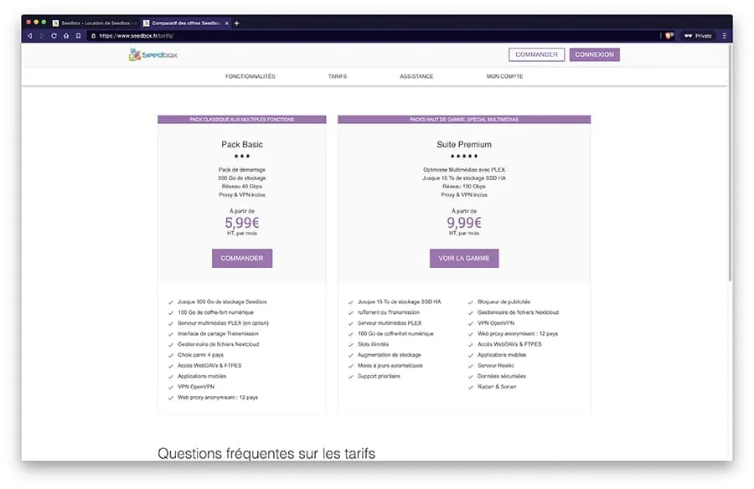This screenshot has width=754, height=489.
Task: Open the ASSISTANCE menu item
Action: pos(416,76)
